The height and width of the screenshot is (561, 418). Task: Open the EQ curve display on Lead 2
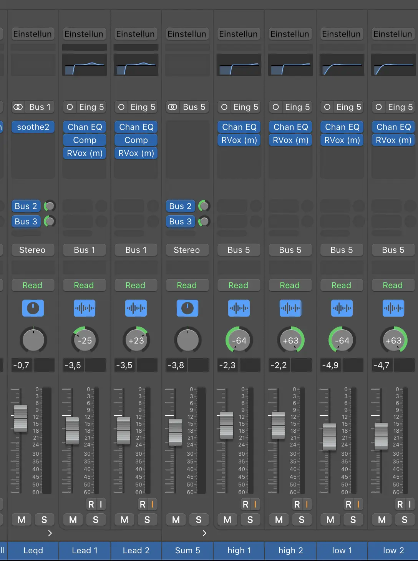coord(136,65)
